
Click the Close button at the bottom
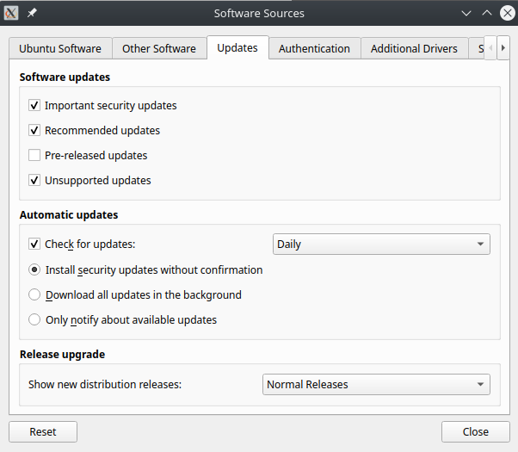[x=475, y=432]
